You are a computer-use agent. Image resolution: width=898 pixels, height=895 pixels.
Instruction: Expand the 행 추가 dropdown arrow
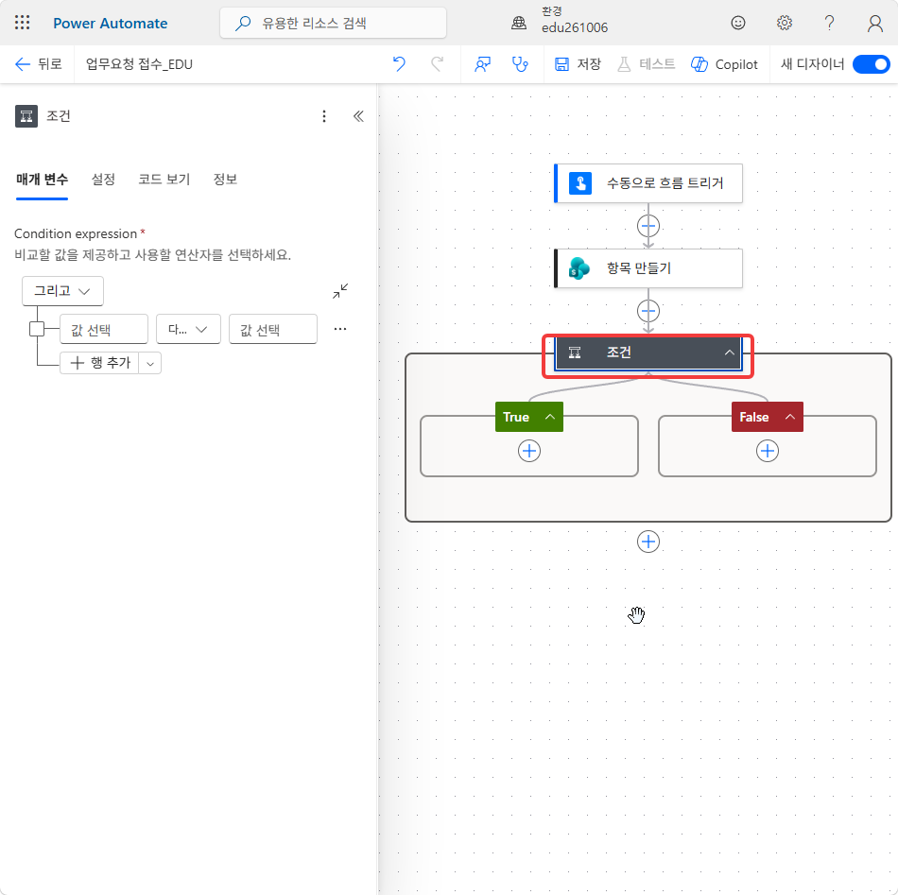click(150, 364)
